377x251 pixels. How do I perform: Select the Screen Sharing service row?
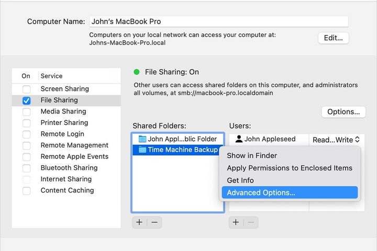[66, 89]
